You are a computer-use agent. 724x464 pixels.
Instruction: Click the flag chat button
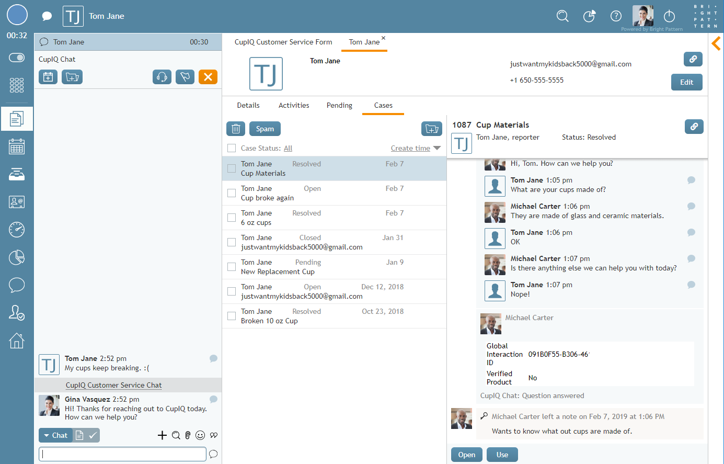point(185,77)
